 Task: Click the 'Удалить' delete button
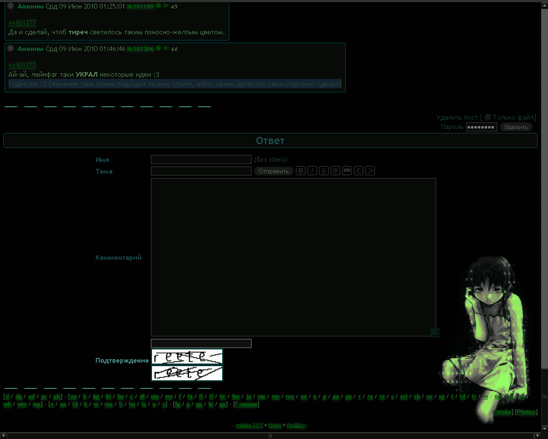pos(516,127)
